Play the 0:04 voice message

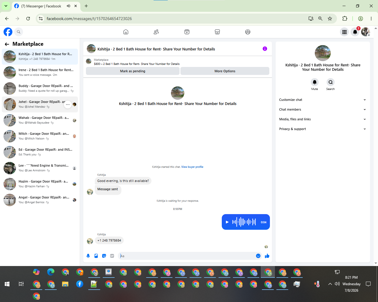(x=227, y=222)
